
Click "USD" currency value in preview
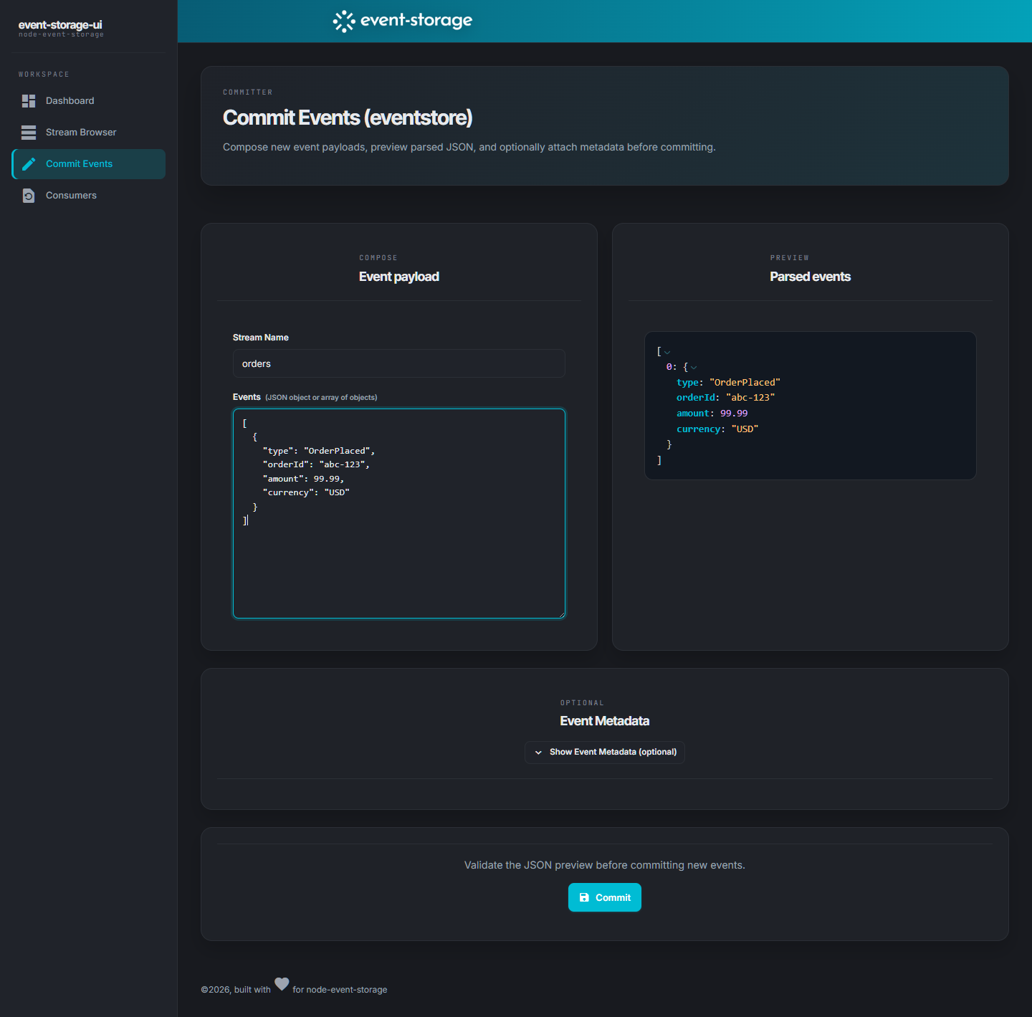[x=745, y=429]
